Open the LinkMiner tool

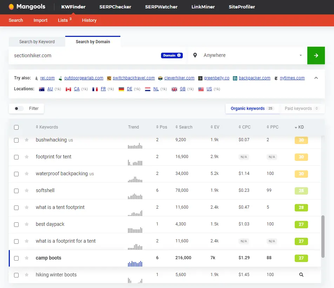203,7
